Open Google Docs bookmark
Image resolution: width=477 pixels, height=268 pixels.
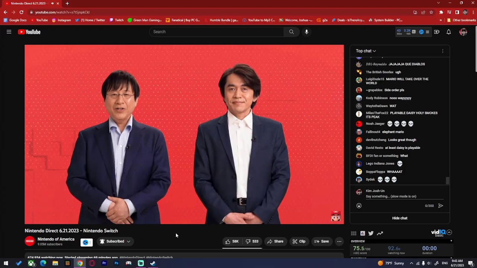click(x=15, y=20)
